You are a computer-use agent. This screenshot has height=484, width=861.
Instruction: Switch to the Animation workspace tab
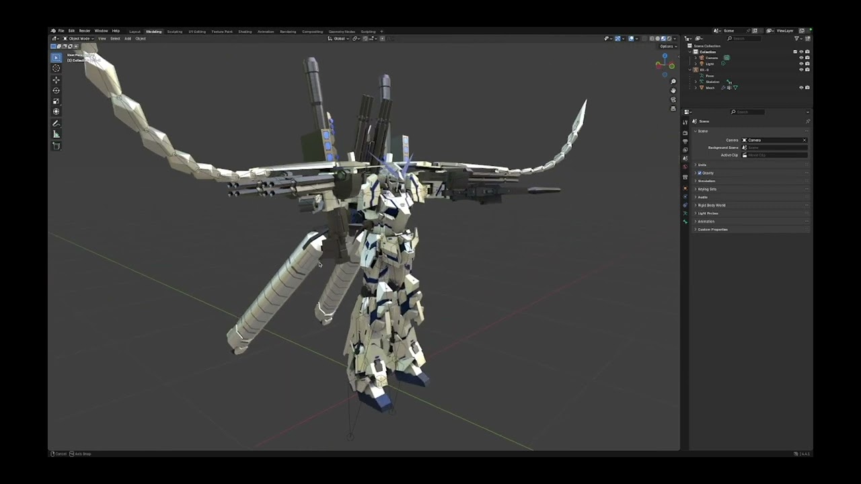[x=266, y=32]
